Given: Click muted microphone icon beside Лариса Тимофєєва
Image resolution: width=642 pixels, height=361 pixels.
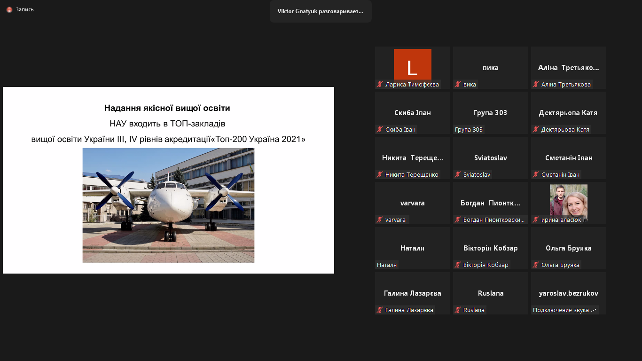Looking at the screenshot, I should pos(380,85).
